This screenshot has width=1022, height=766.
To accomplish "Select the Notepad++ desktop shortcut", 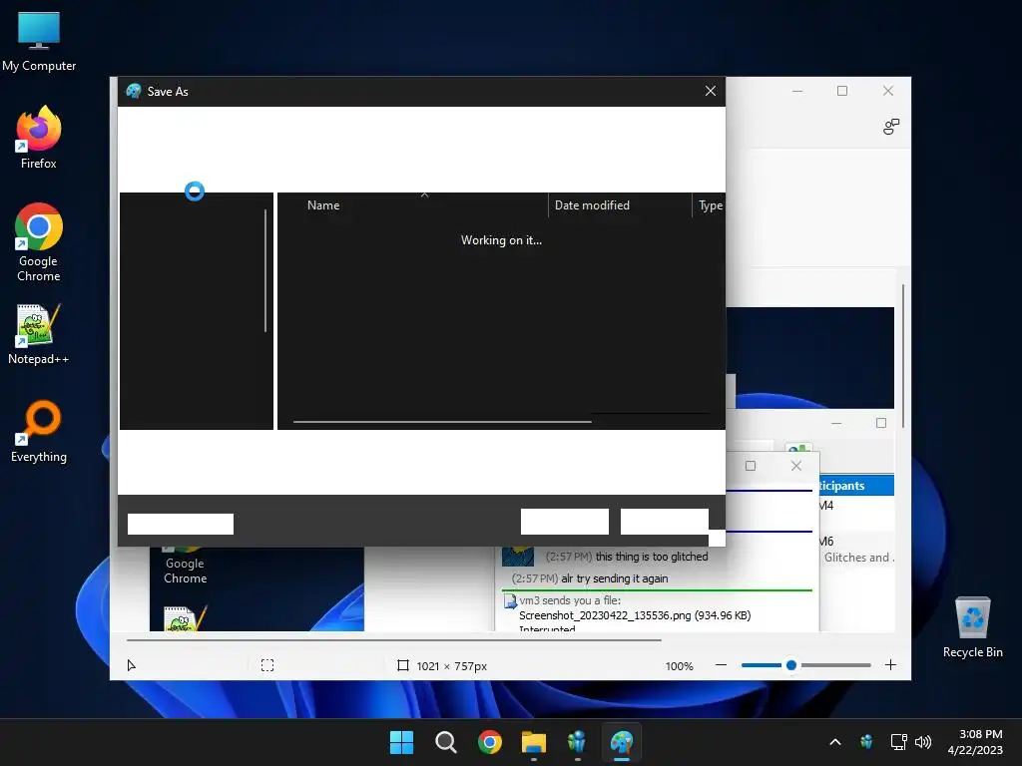I will pyautogui.click(x=39, y=333).
